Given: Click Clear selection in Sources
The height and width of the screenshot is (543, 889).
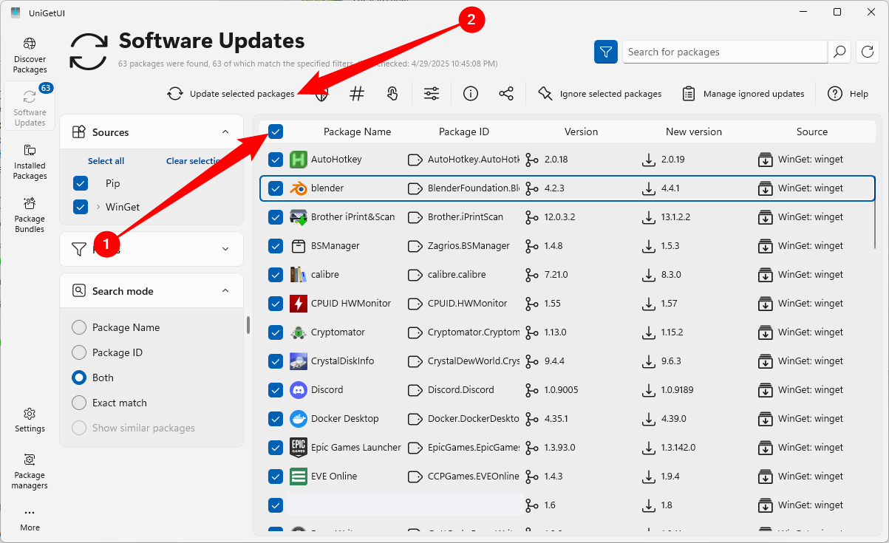Looking at the screenshot, I should pos(195,161).
